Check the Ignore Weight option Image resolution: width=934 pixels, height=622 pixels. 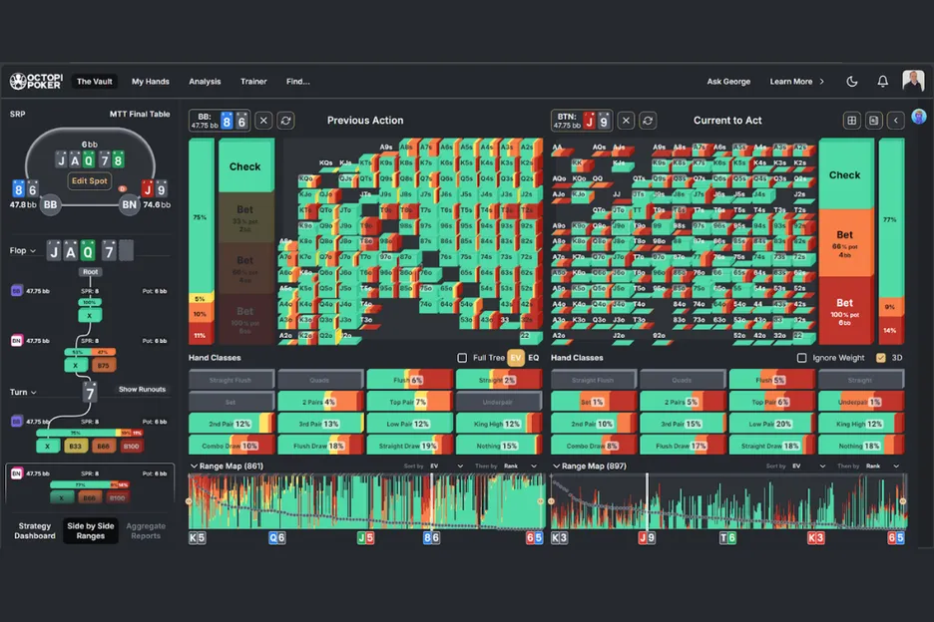pyautogui.click(x=802, y=358)
